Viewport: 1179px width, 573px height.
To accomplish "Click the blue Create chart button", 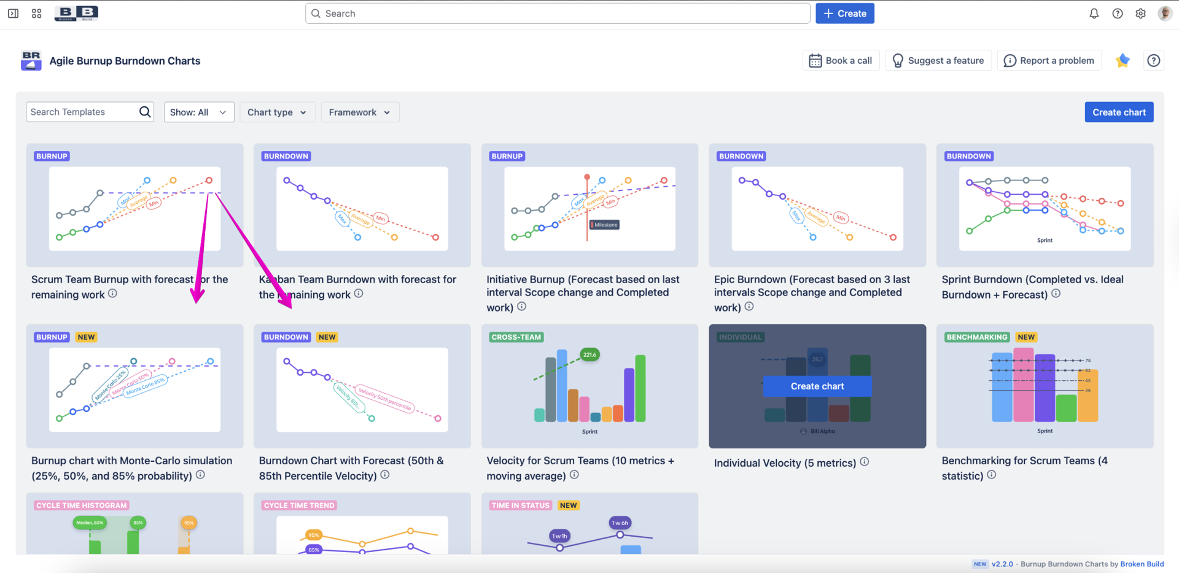I will click(1119, 112).
